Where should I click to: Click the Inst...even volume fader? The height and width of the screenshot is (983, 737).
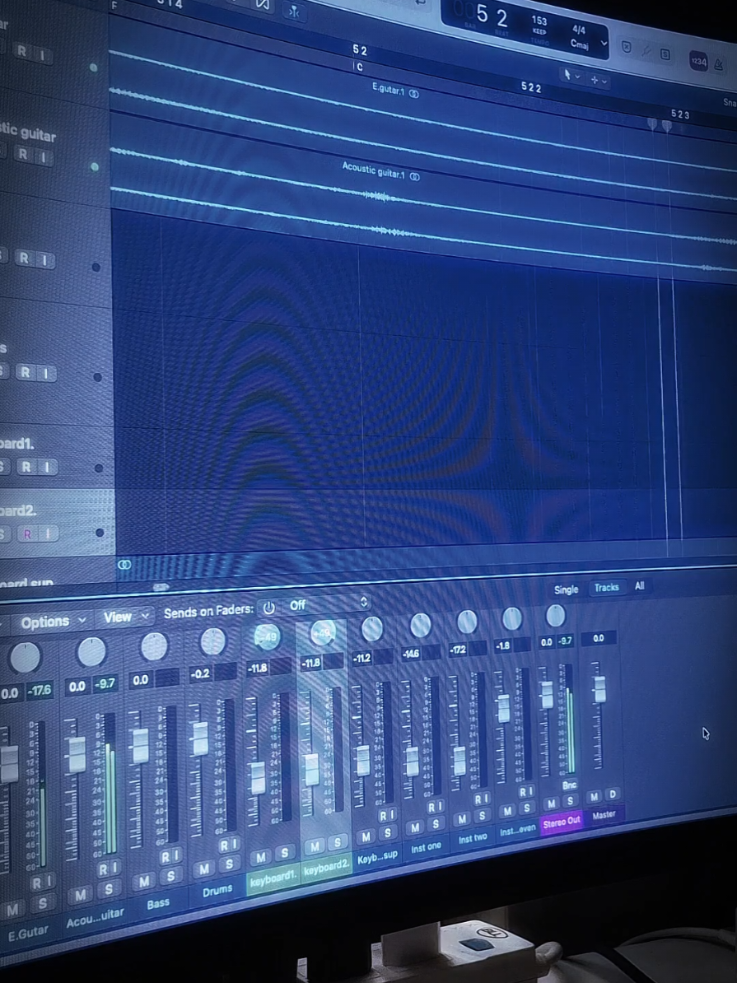click(x=503, y=708)
